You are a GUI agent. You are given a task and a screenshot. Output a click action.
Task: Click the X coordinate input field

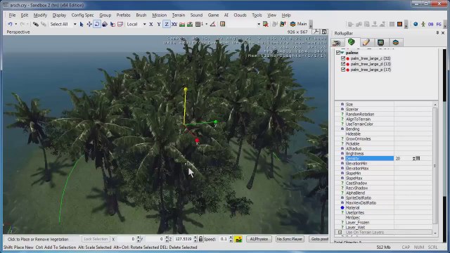(x=126, y=239)
